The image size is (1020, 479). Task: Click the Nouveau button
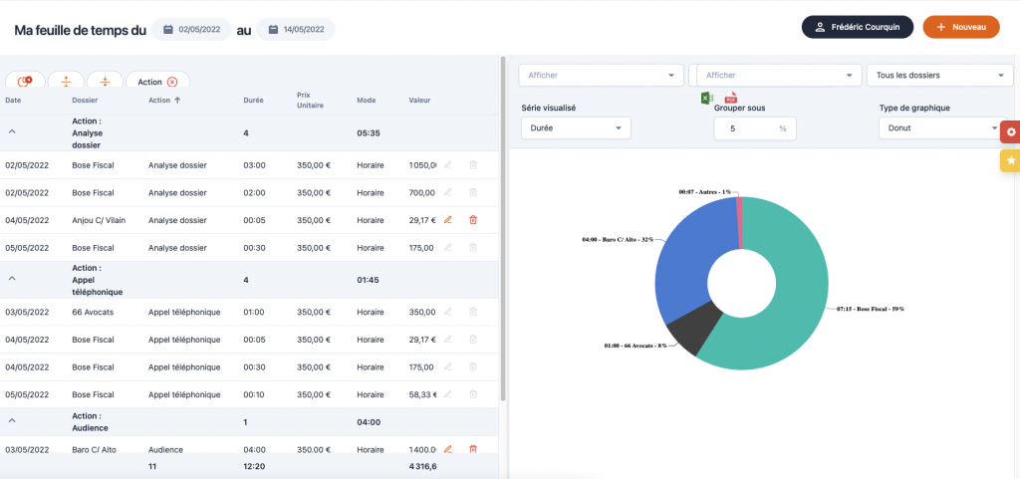(x=960, y=27)
